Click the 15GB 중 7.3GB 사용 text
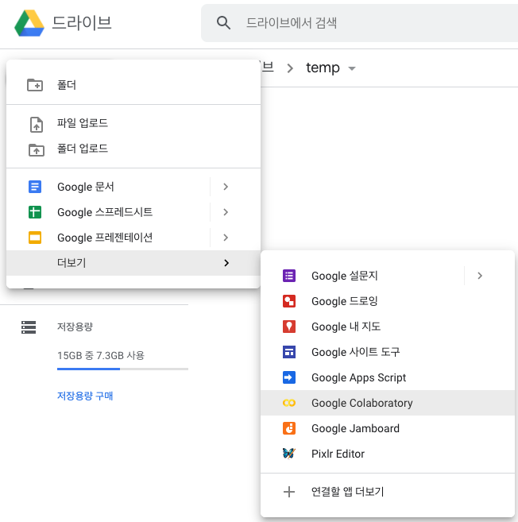This screenshot has width=518, height=522. [101, 355]
